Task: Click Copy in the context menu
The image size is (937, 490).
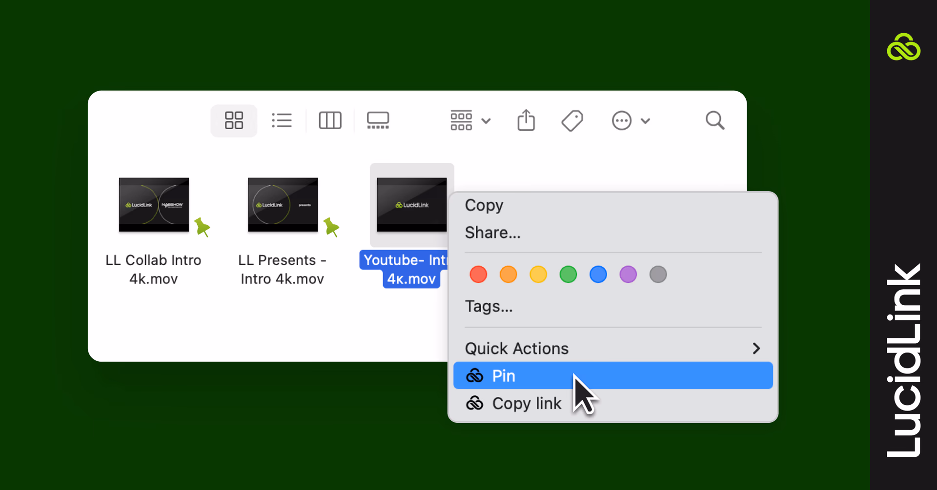Action: (x=484, y=205)
